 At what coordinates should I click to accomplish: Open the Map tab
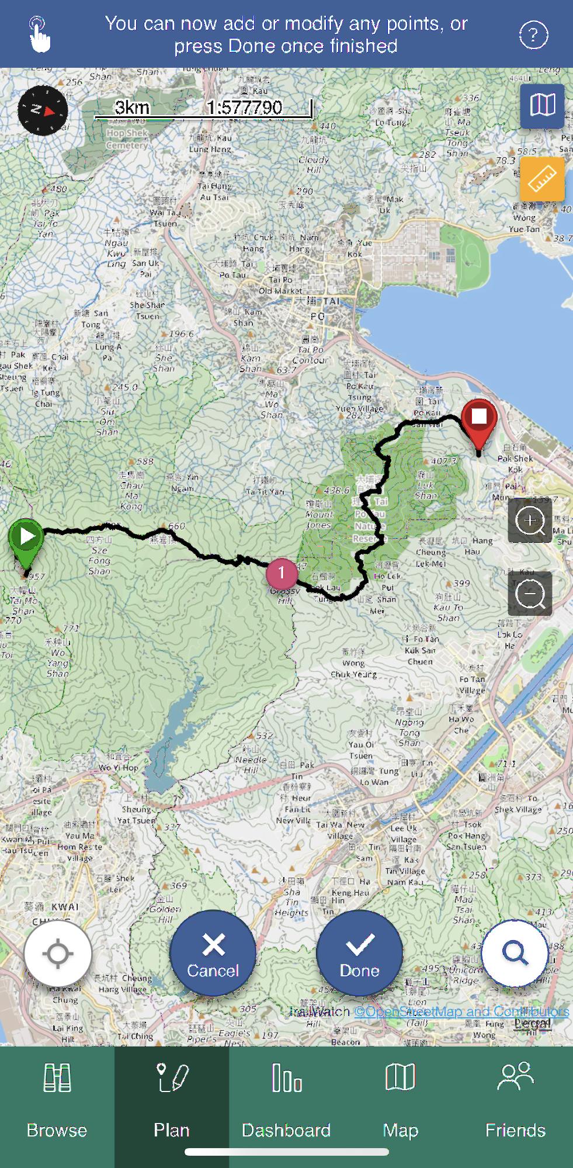click(x=401, y=1101)
